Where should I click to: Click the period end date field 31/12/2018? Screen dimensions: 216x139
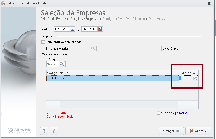90,29
